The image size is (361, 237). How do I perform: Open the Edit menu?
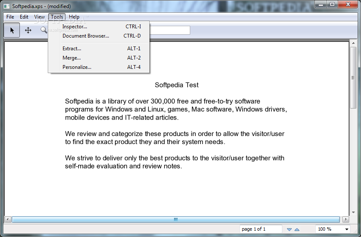tap(24, 17)
